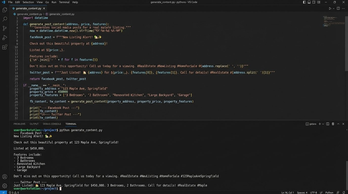This screenshot has height=194, width=348.
Task: Open the Explorer view in activity bar
Action: click(5, 10)
